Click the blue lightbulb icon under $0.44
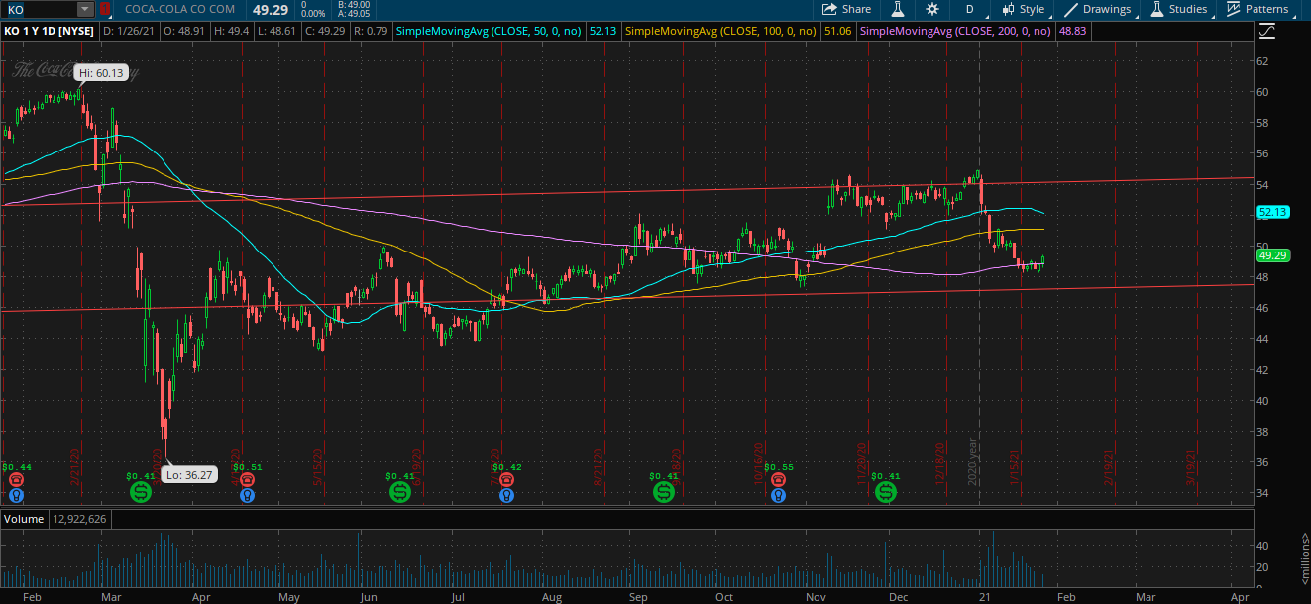Screen dimensions: 1311x604 tap(16, 494)
